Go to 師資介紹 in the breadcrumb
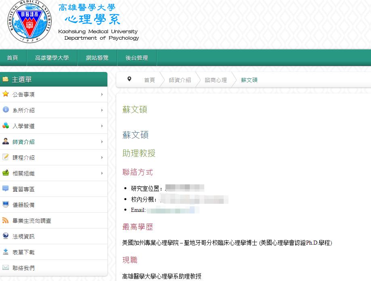This screenshot has width=371, height=281. click(180, 80)
